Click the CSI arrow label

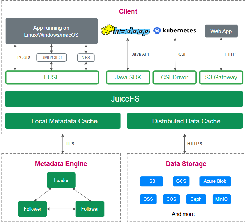(182, 54)
